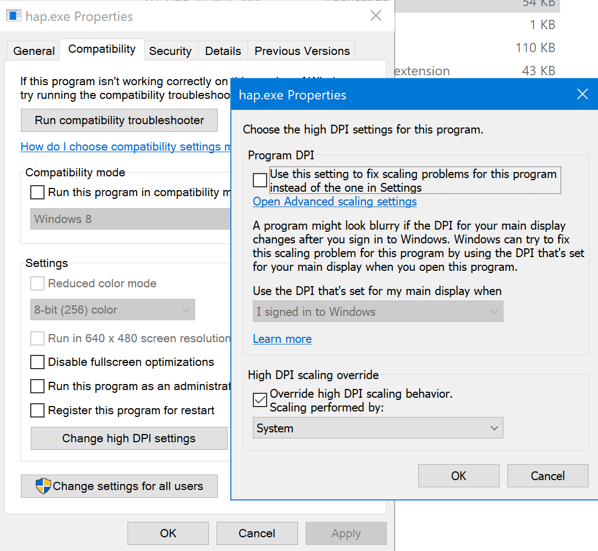Open the Previous Versions tab
The width and height of the screenshot is (598, 551).
(302, 51)
